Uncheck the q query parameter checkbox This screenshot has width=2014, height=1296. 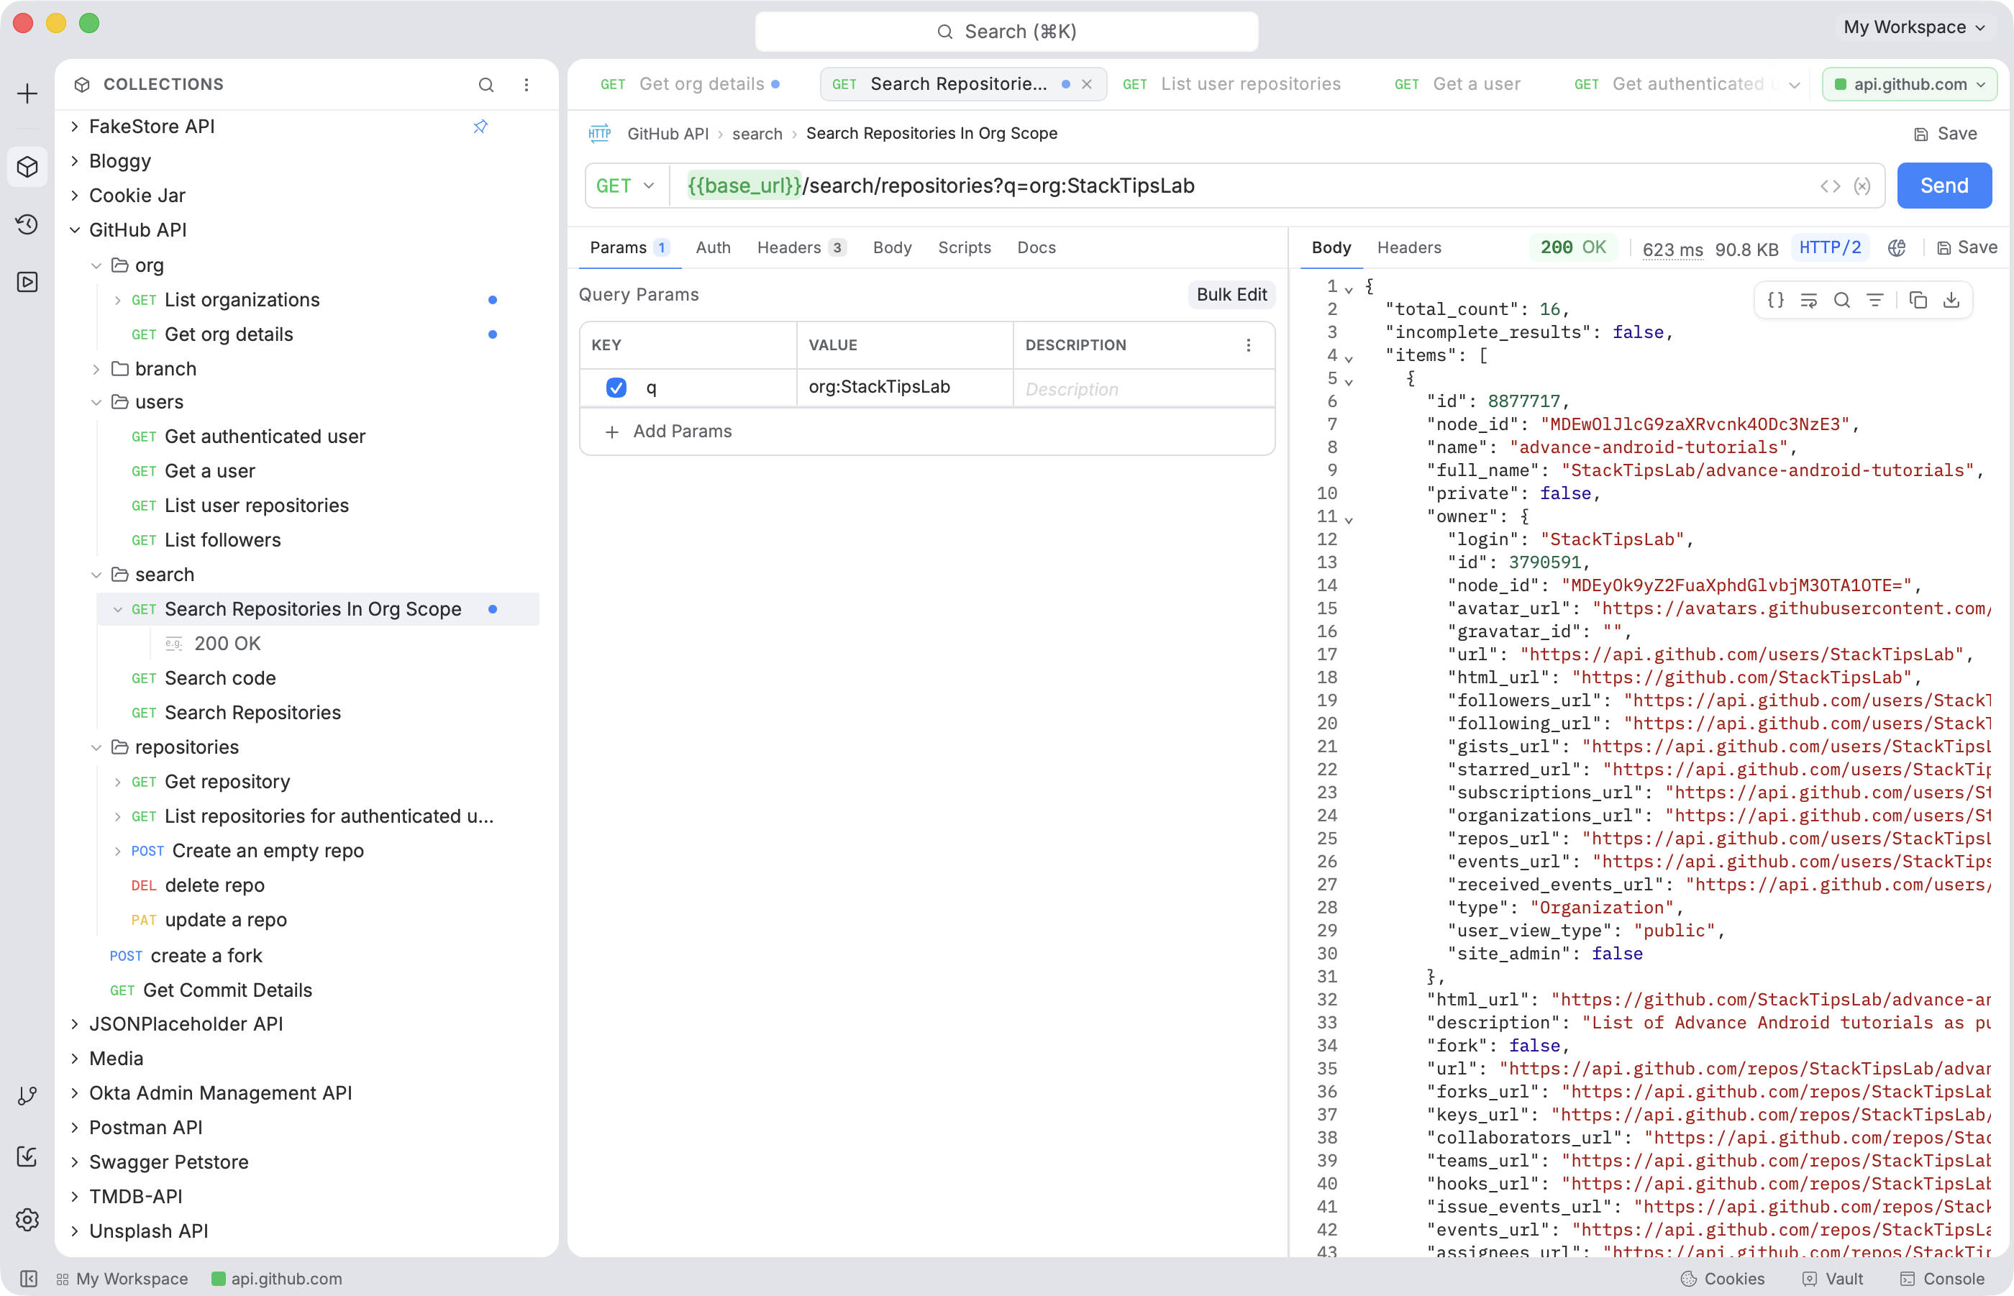coord(616,387)
